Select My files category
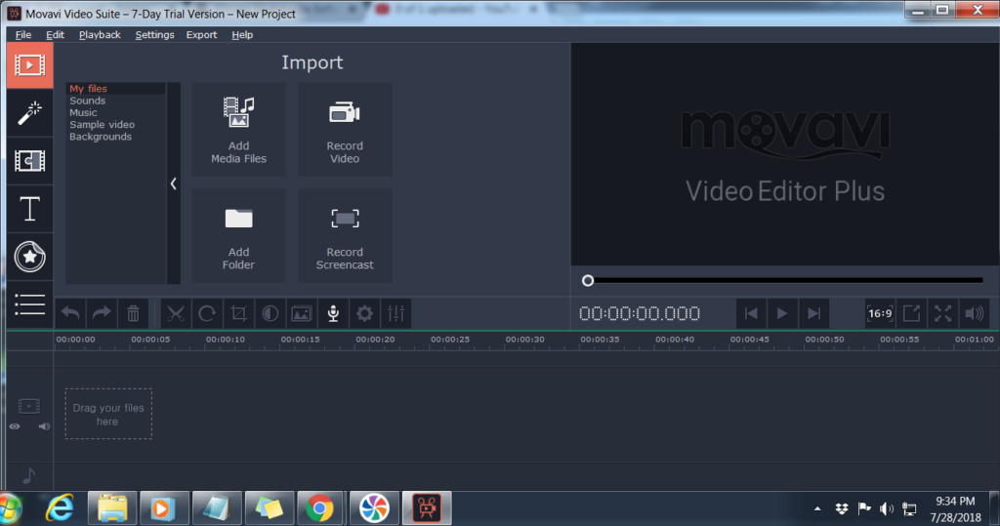 point(88,89)
